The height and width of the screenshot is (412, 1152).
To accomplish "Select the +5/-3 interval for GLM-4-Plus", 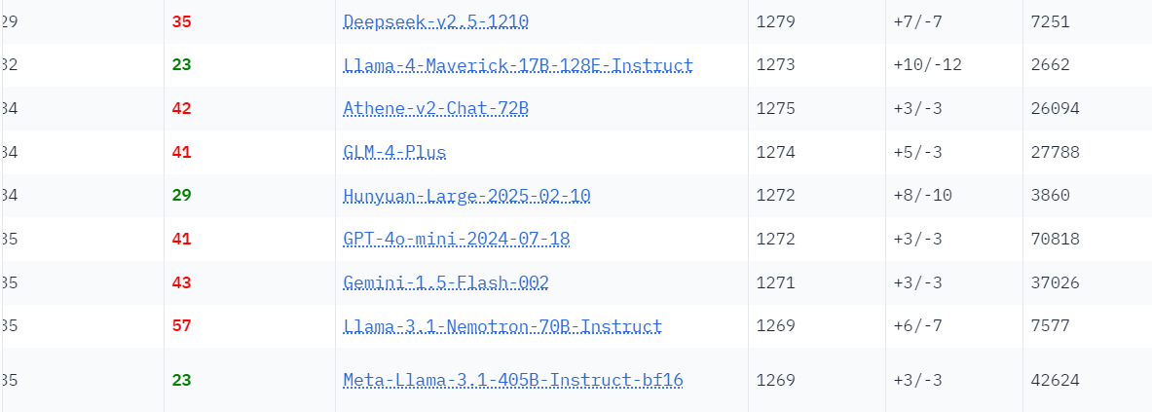I will click(x=917, y=152).
